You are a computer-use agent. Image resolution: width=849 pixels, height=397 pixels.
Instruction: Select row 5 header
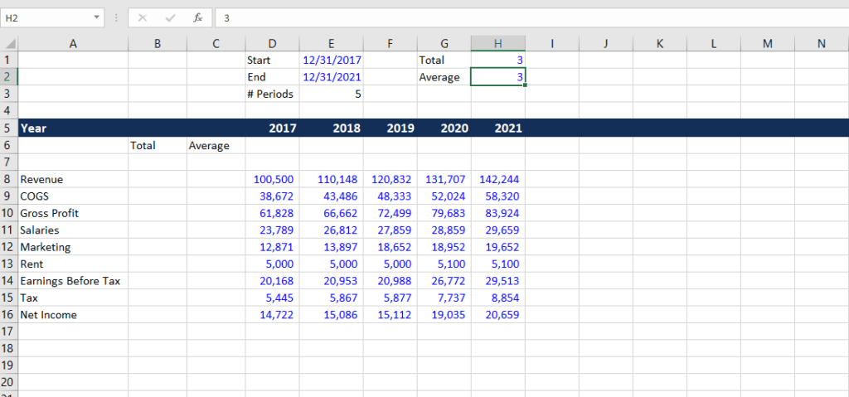pyautogui.click(x=8, y=128)
